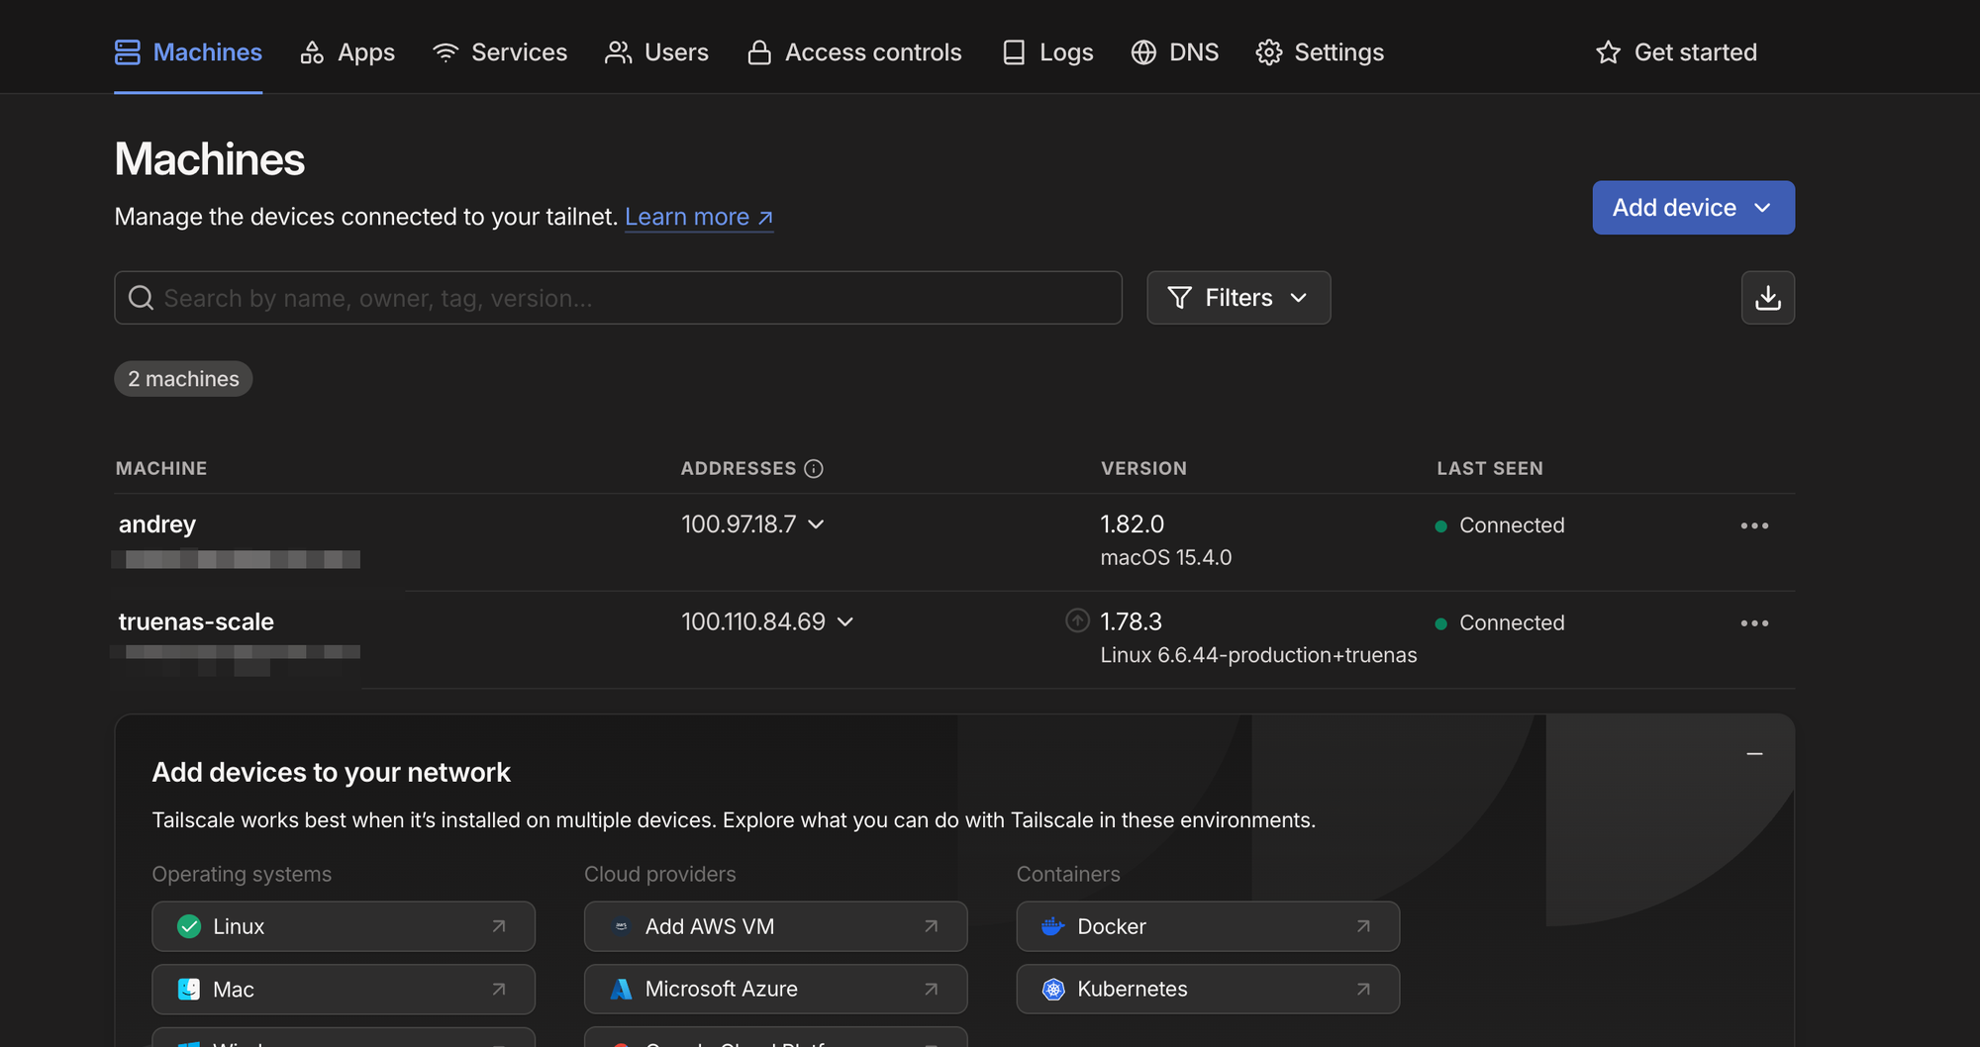Image resolution: width=1980 pixels, height=1047 pixels.
Task: Click the AWS logo icon
Action: [621, 926]
